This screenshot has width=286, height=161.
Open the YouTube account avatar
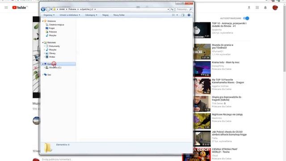coord(275,8)
